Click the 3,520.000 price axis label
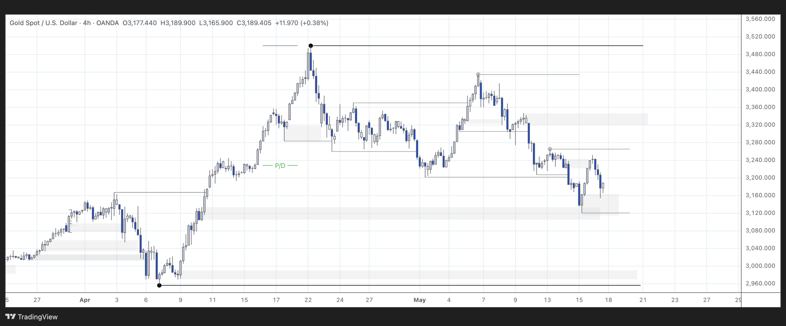The height and width of the screenshot is (326, 786). pyautogui.click(x=760, y=36)
